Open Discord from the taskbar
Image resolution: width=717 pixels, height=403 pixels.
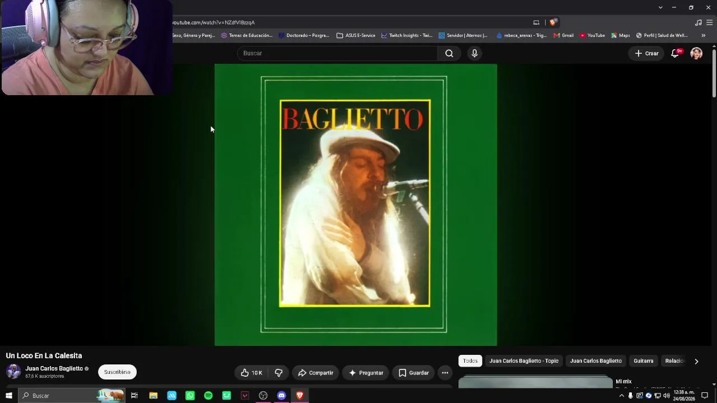click(282, 396)
